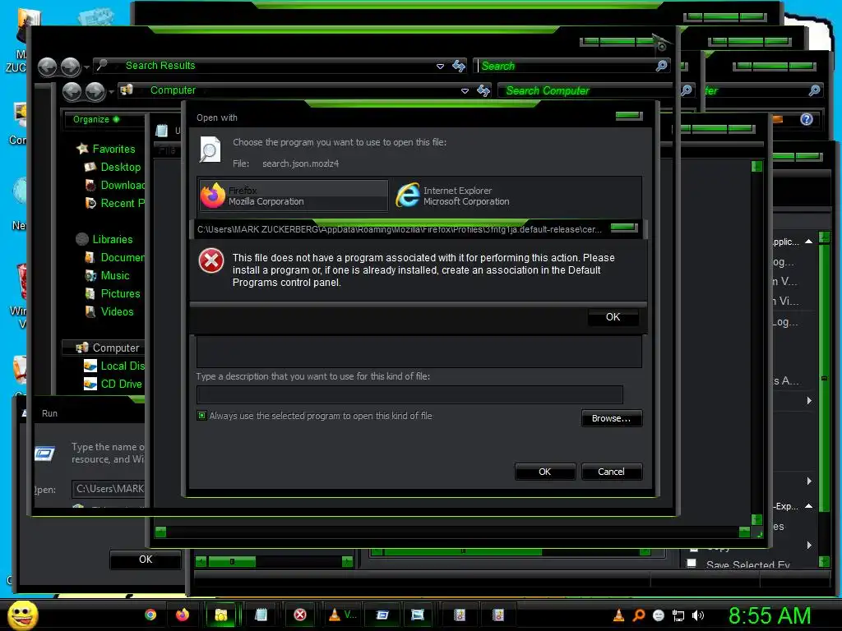
Task: Select Favorites in navigation pane
Action: point(113,150)
